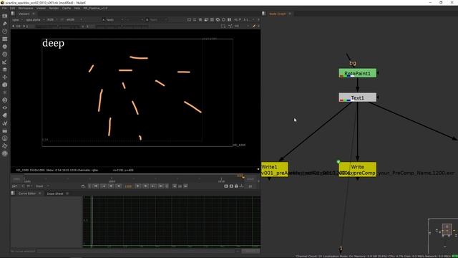Open the RGB display mode dropdown
Screen dimensions: 458x258
click(52, 19)
